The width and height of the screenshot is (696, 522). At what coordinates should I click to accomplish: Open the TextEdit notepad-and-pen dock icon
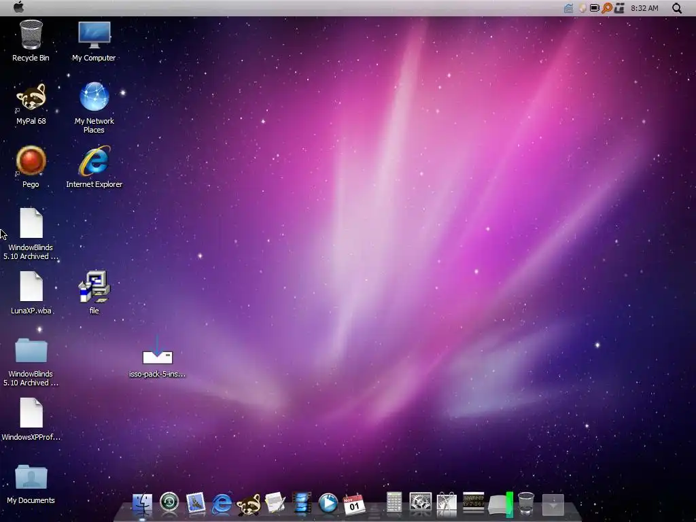pyautogui.click(x=275, y=504)
